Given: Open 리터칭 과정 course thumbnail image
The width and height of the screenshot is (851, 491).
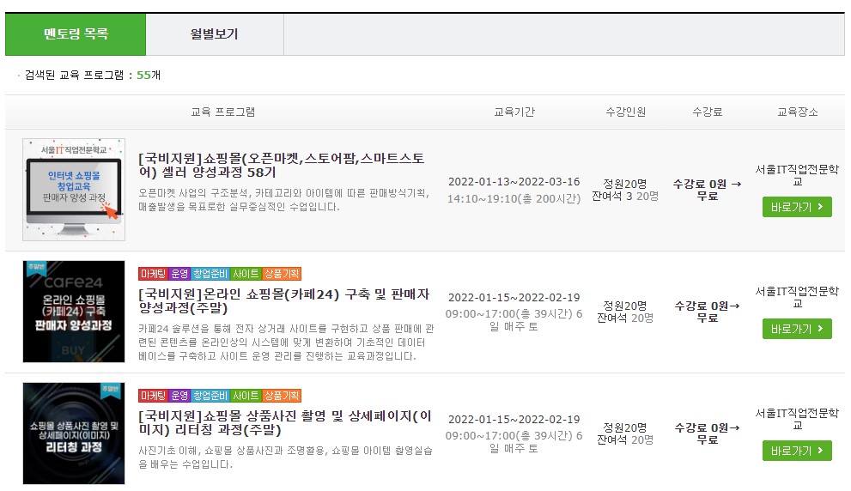Looking at the screenshot, I should pos(74,433).
